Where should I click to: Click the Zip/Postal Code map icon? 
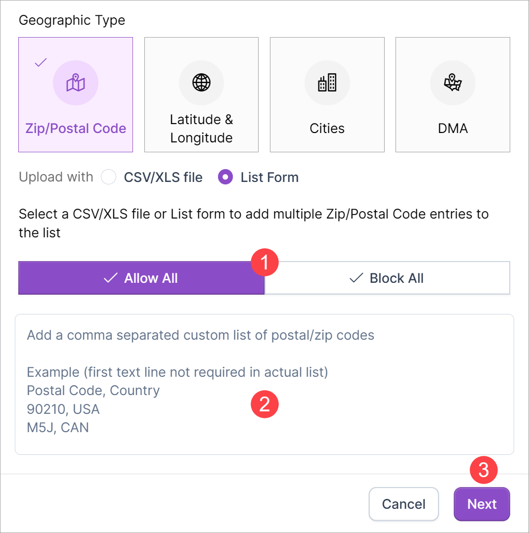(76, 83)
